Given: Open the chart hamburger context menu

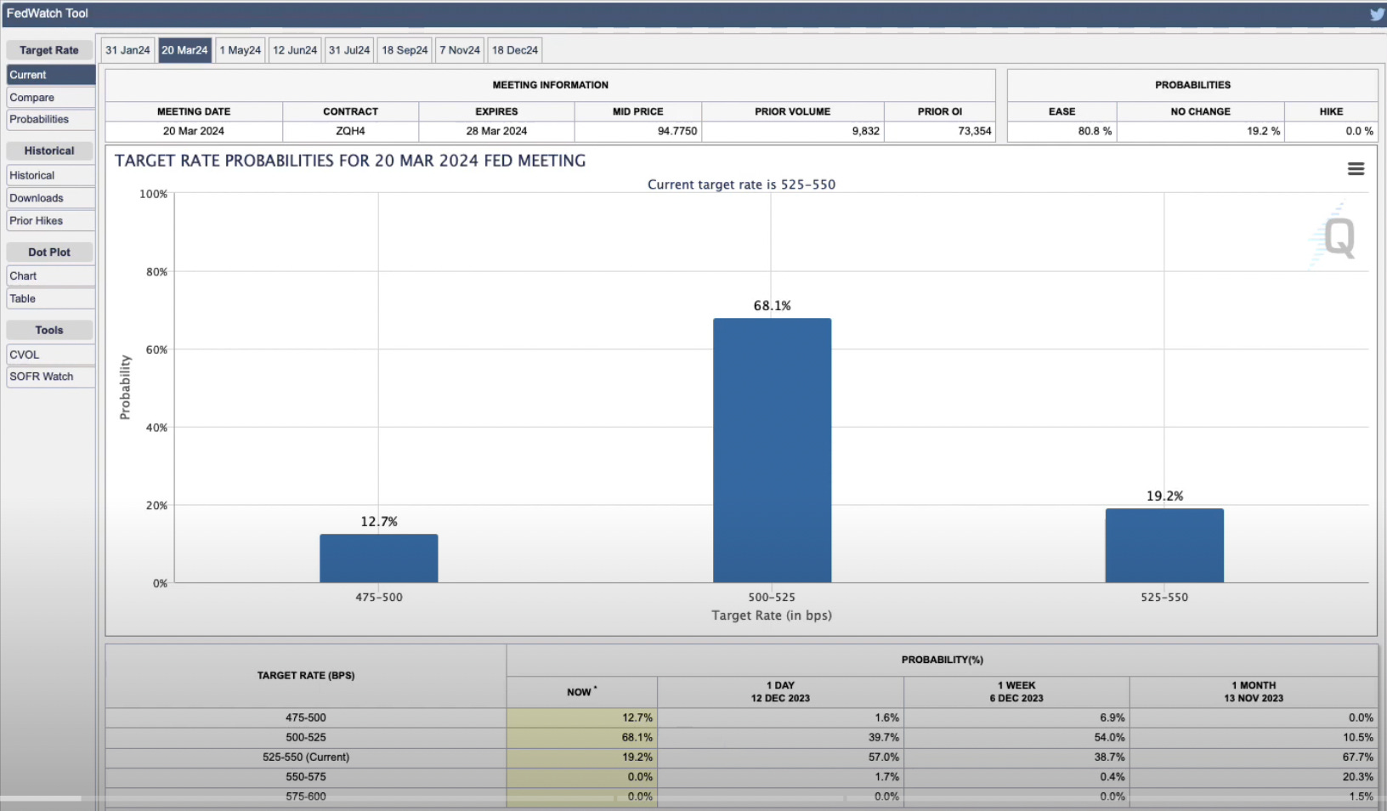Looking at the screenshot, I should pyautogui.click(x=1356, y=169).
